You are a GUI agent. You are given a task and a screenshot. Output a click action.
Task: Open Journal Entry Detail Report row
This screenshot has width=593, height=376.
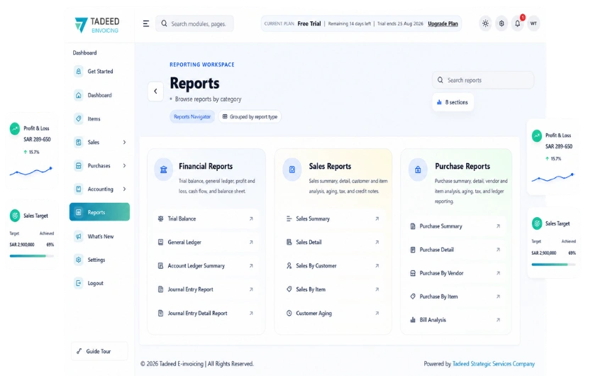tap(206, 313)
